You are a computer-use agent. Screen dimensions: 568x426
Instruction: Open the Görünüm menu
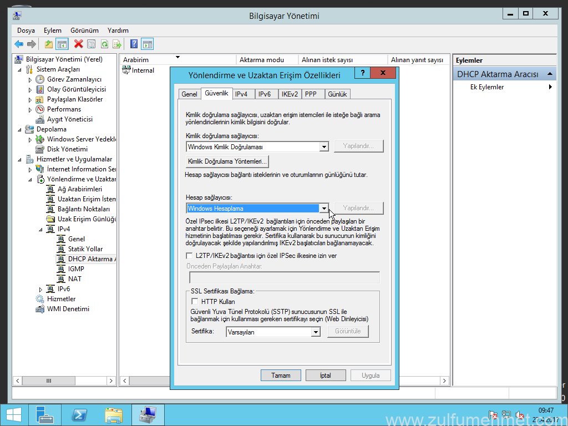pos(84,31)
